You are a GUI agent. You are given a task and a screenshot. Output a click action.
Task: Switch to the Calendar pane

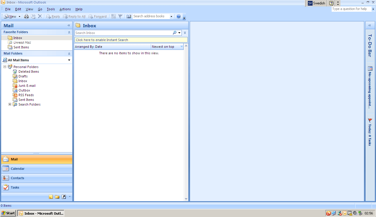coord(37,169)
